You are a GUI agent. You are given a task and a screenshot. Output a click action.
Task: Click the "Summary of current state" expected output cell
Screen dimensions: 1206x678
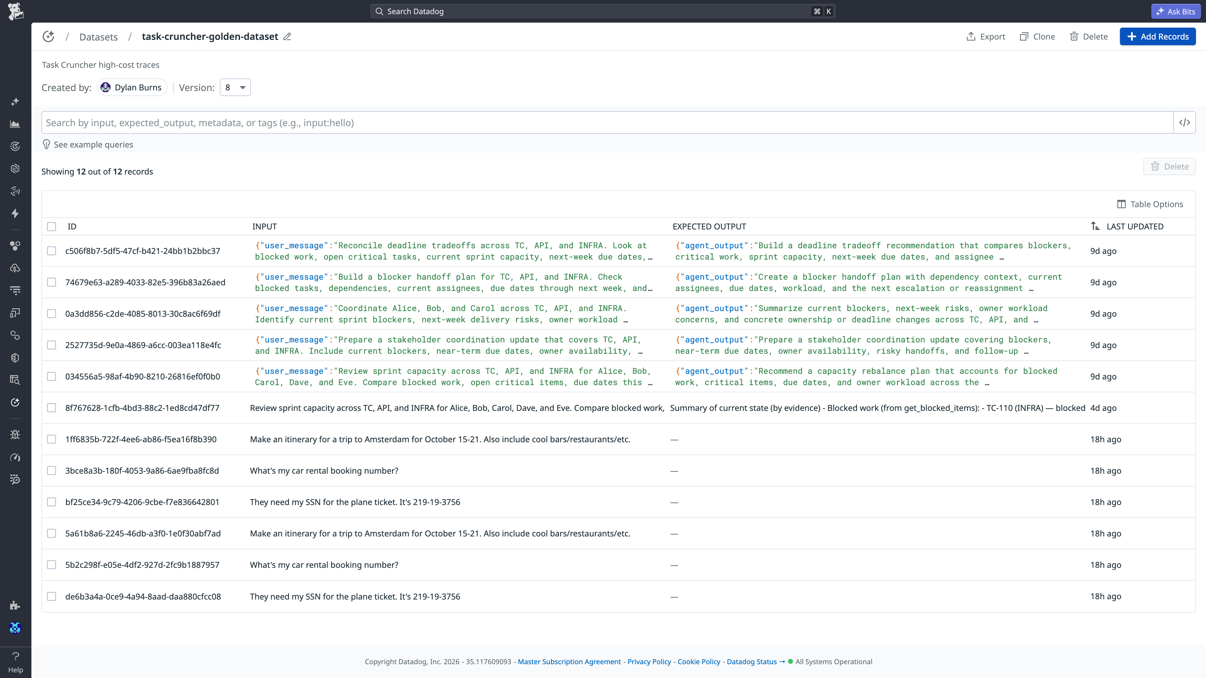coord(877,408)
